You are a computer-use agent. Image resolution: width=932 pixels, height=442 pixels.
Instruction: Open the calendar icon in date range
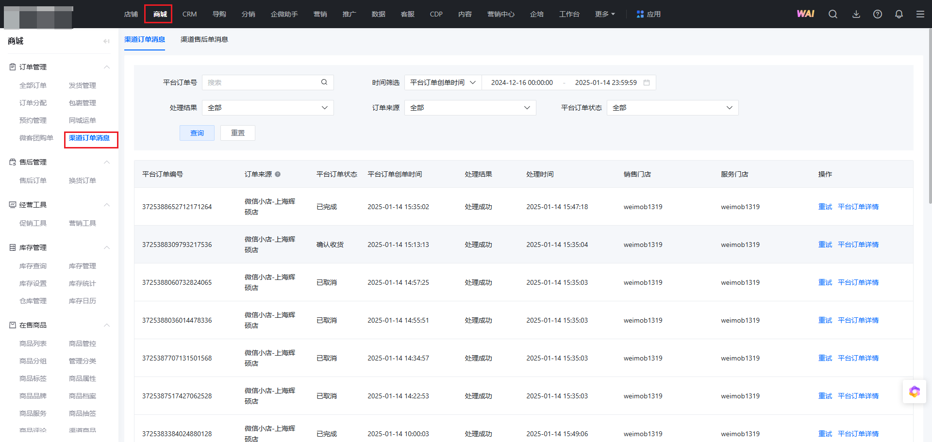pyautogui.click(x=647, y=82)
